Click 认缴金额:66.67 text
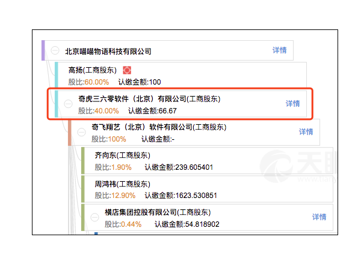The width and height of the screenshot is (361, 270). pos(152,111)
